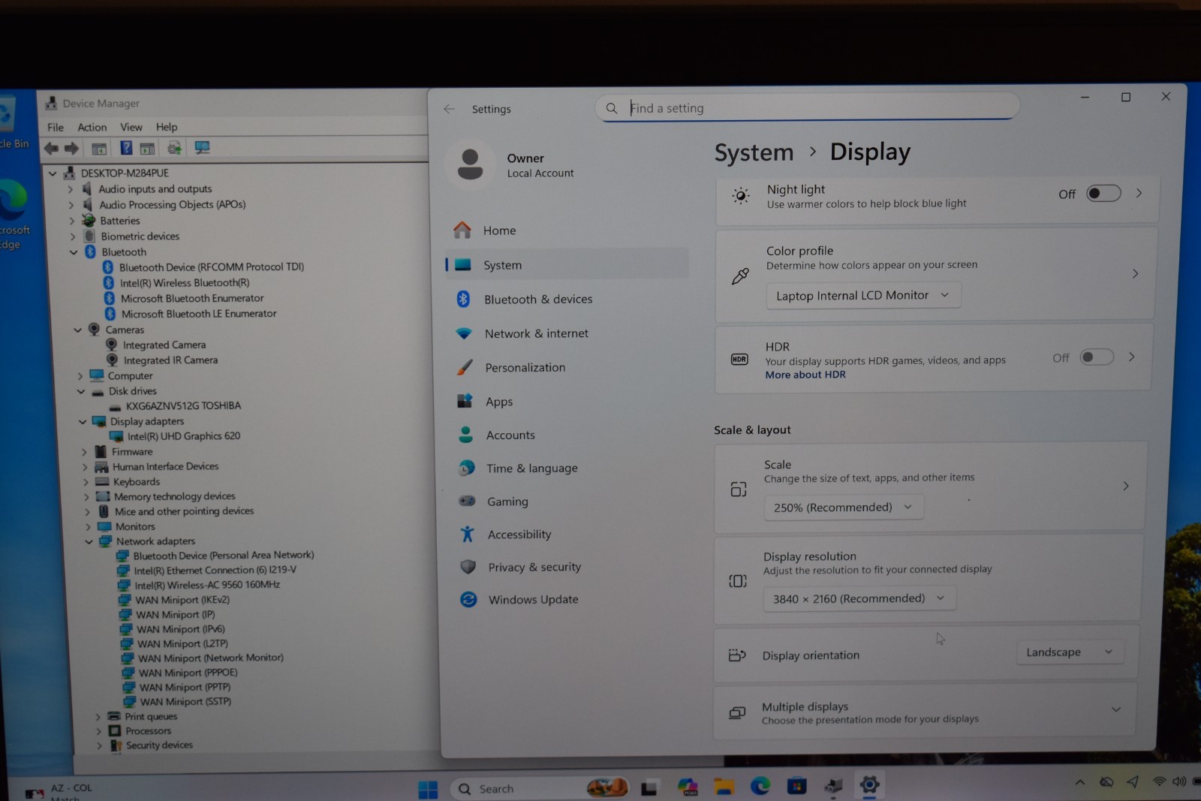This screenshot has height=801, width=1201.
Task: Select Microsoft Bluetooth LE Enumerator
Action: pyautogui.click(x=199, y=314)
